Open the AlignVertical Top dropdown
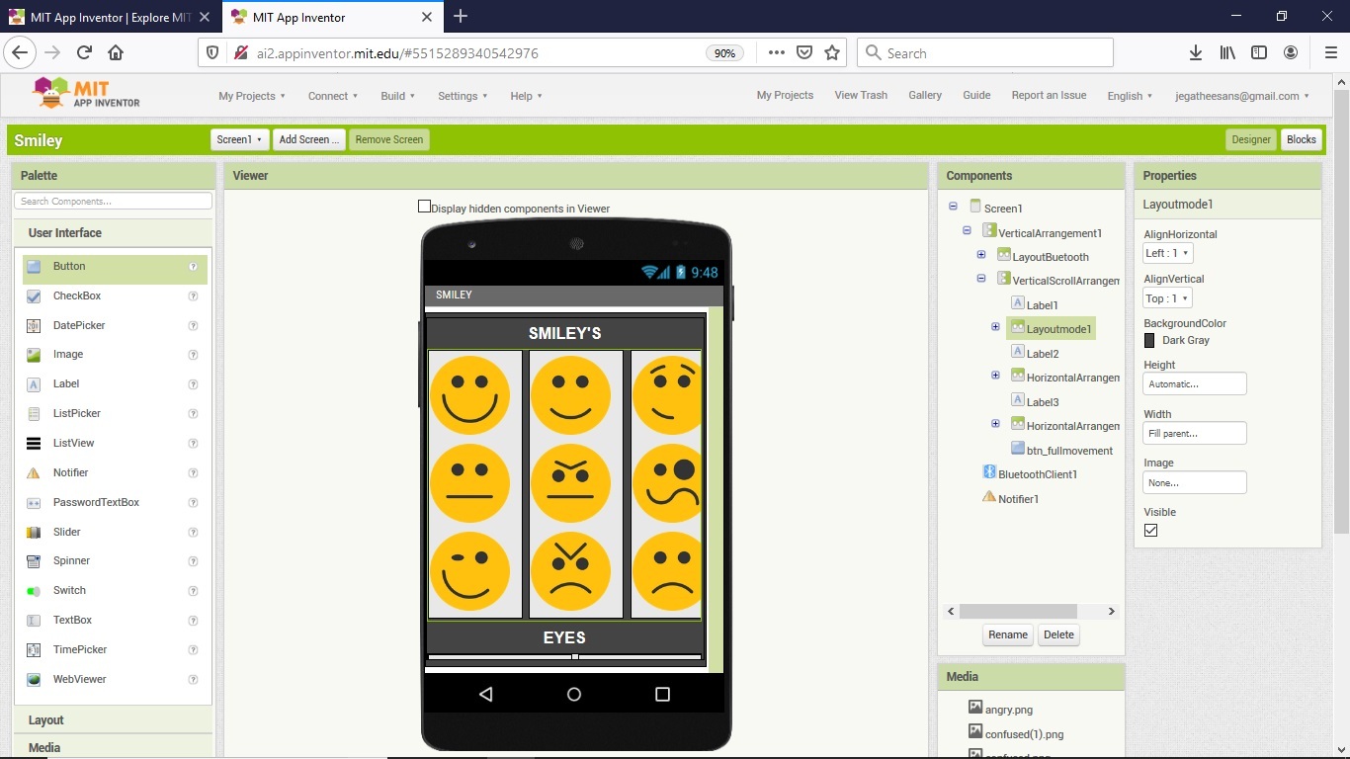1350x759 pixels. pyautogui.click(x=1167, y=298)
